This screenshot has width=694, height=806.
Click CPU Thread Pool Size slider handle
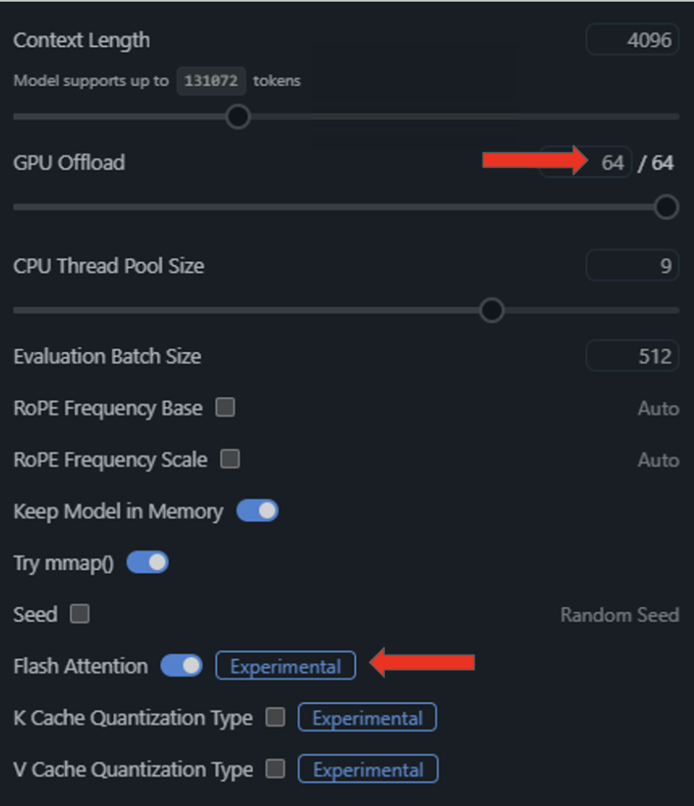[492, 310]
